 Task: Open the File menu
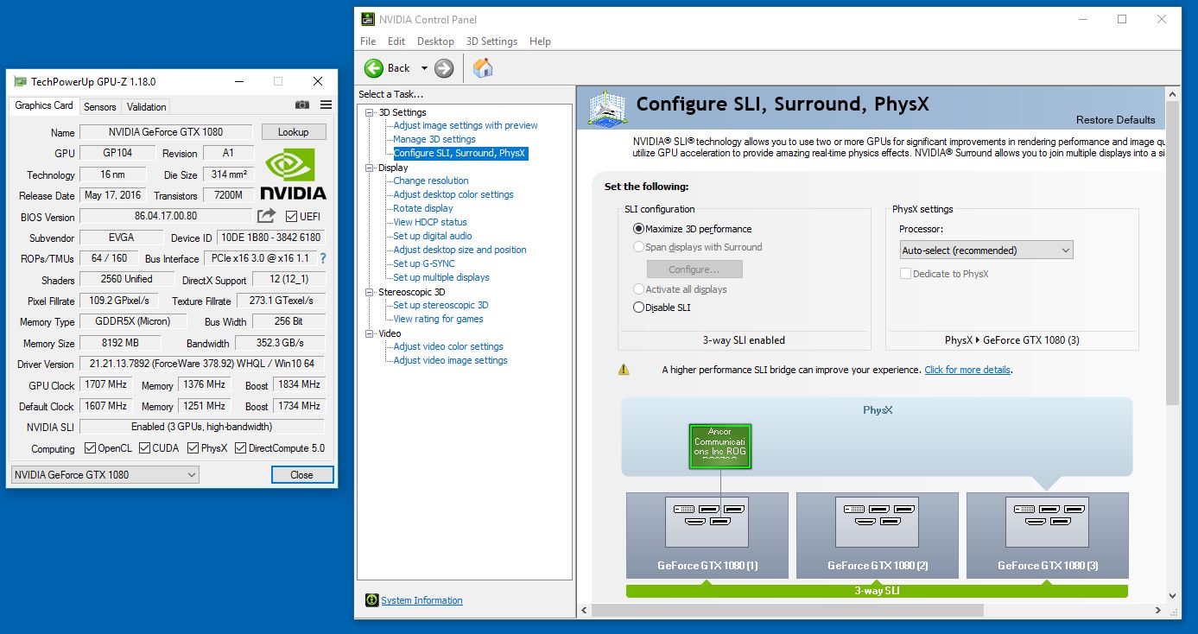point(368,41)
